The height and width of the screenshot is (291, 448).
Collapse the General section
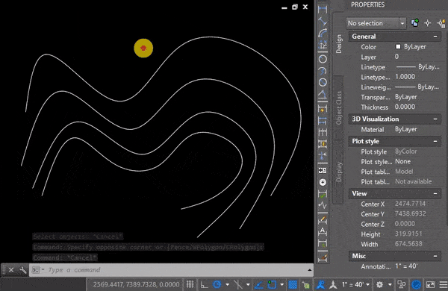[x=435, y=37]
